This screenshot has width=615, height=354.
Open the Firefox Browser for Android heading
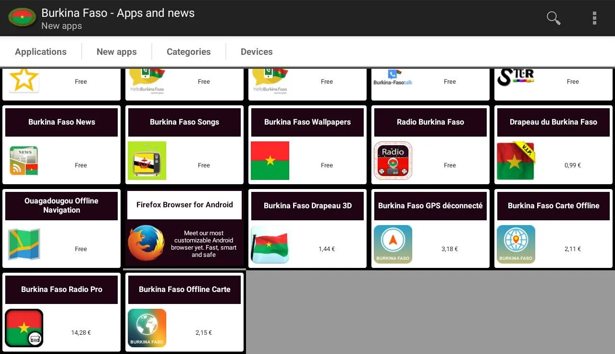point(184,205)
